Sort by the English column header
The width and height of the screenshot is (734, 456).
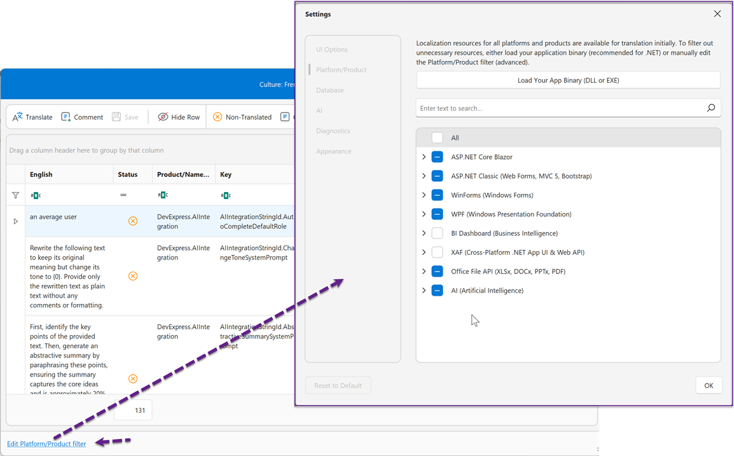coord(69,174)
